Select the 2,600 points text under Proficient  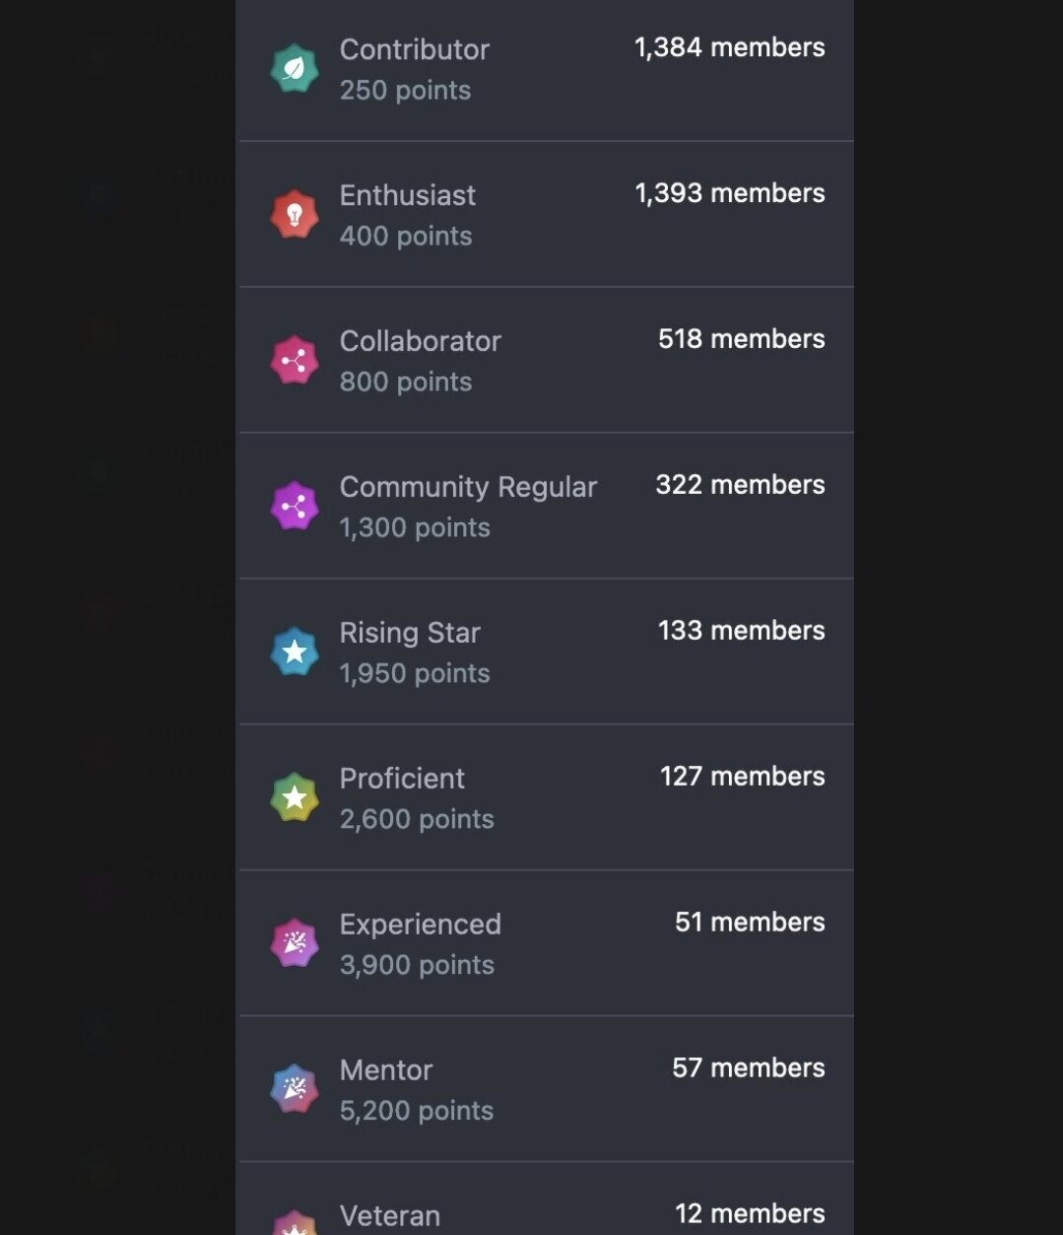point(417,819)
